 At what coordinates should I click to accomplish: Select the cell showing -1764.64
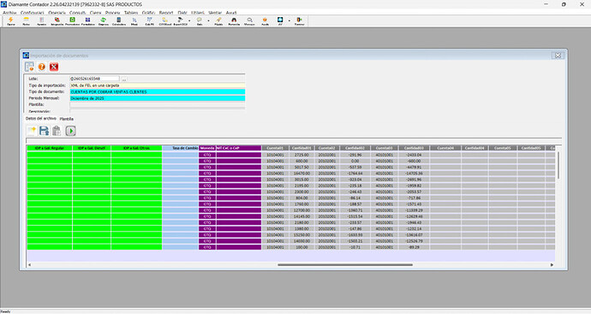click(x=355, y=173)
